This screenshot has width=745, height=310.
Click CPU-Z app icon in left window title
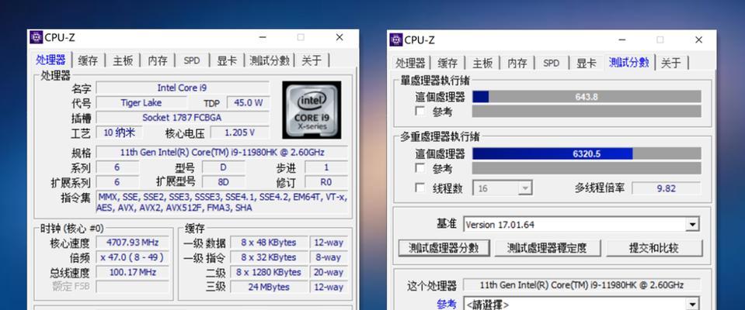[x=36, y=37]
